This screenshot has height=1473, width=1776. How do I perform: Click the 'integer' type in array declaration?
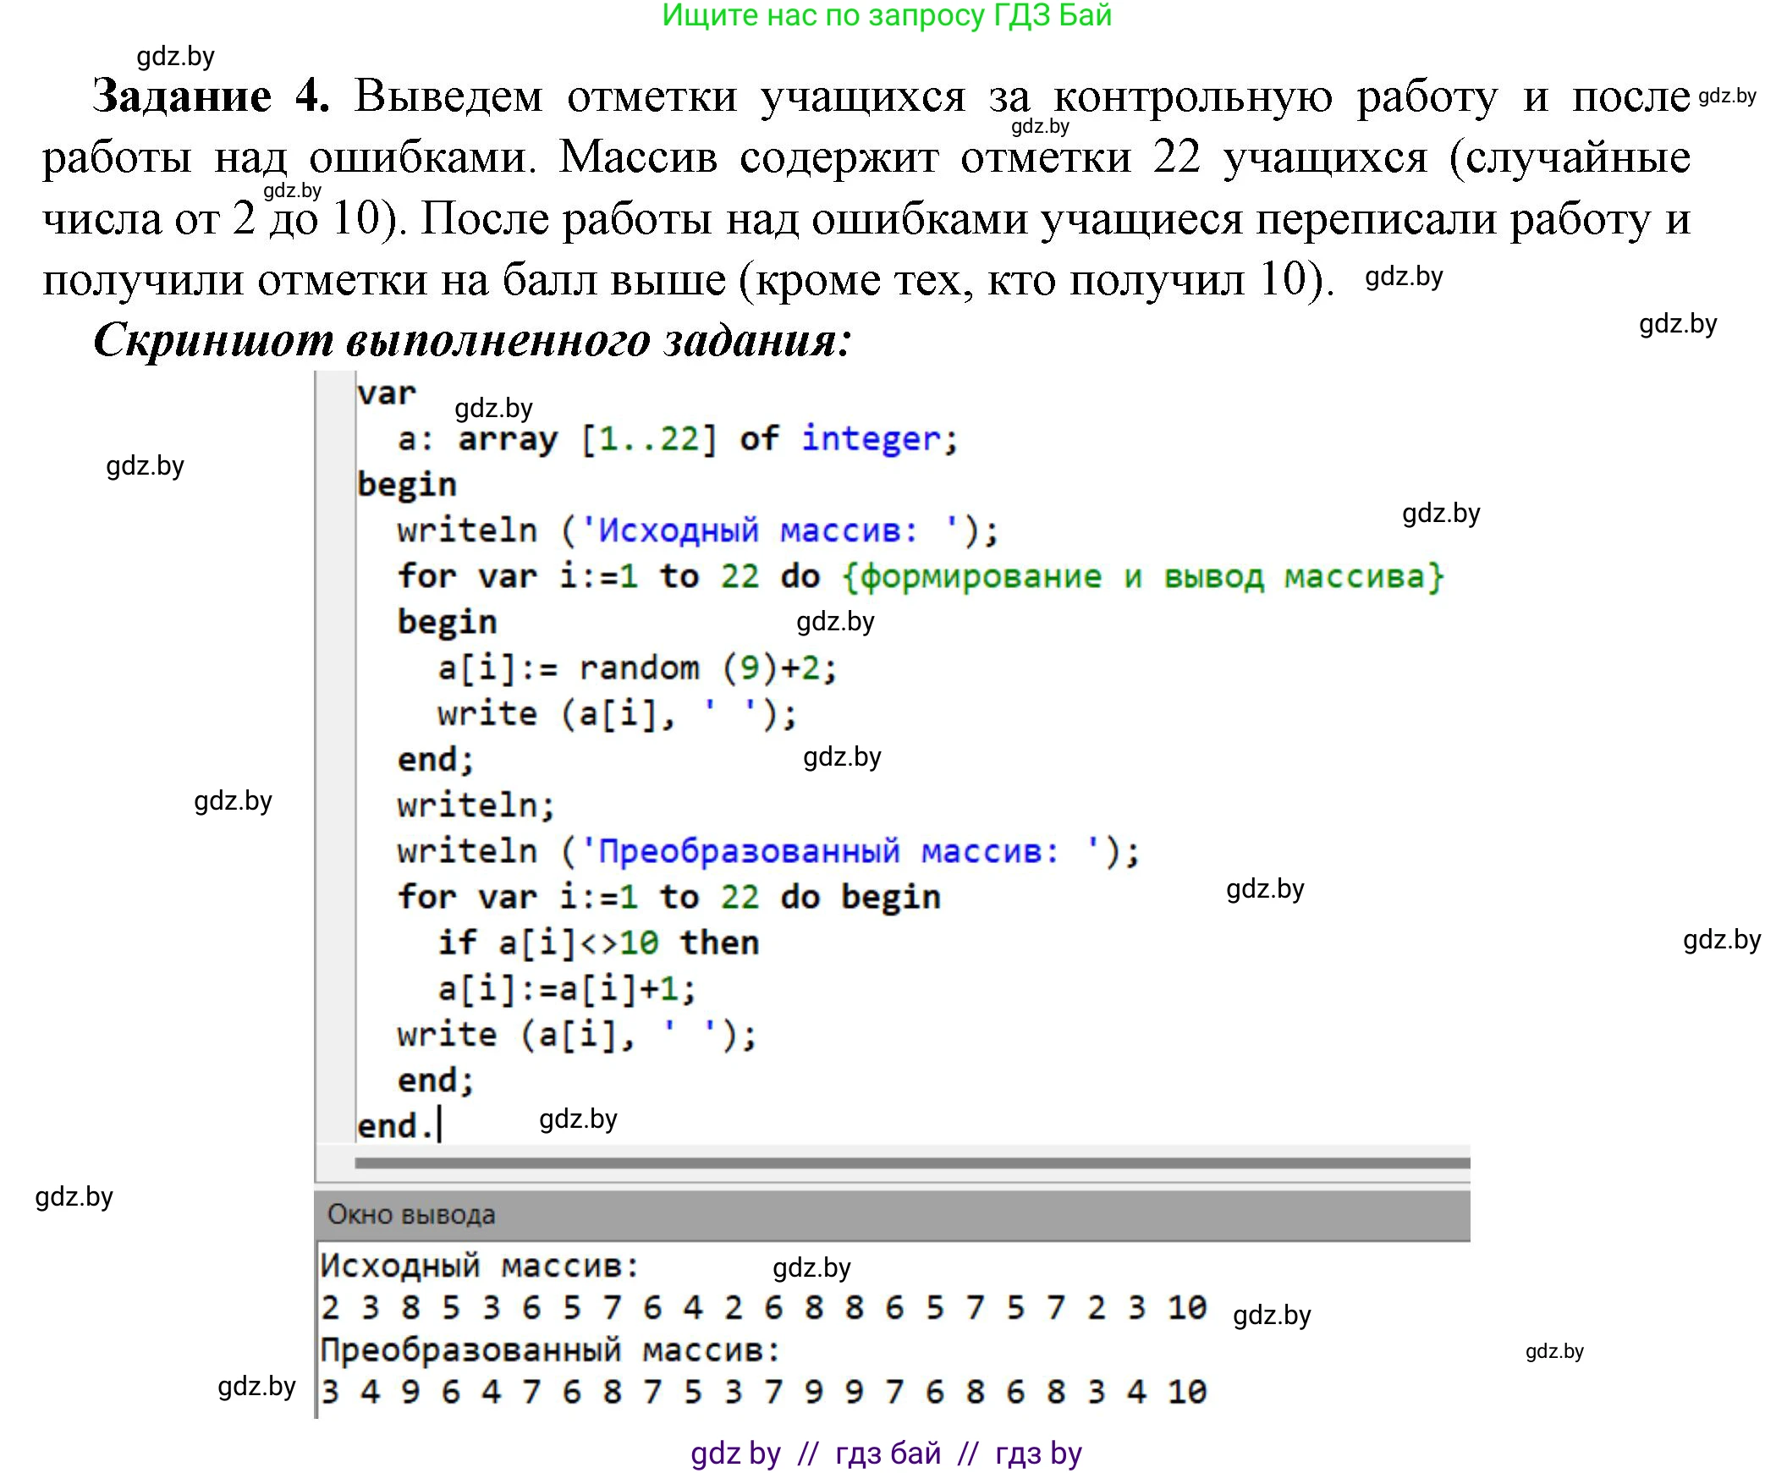point(871,438)
